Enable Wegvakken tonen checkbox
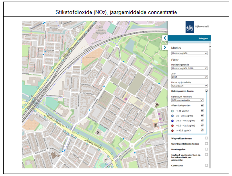Image resolution: width=232 pixels, height=176 pixels. (206, 138)
